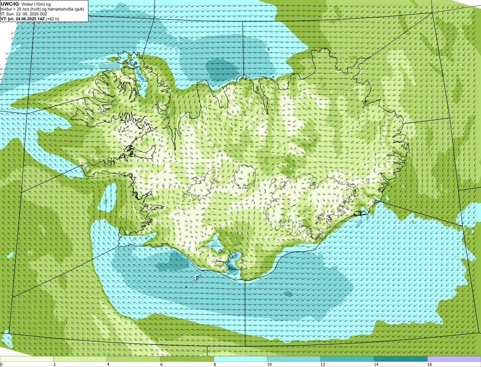Click the legend tick label "10"
This screenshot has height=367, width=481.
pos(269,364)
